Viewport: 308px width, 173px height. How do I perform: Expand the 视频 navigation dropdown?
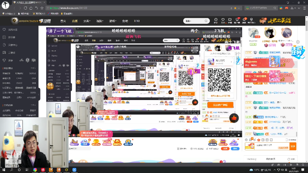[x=100, y=21]
